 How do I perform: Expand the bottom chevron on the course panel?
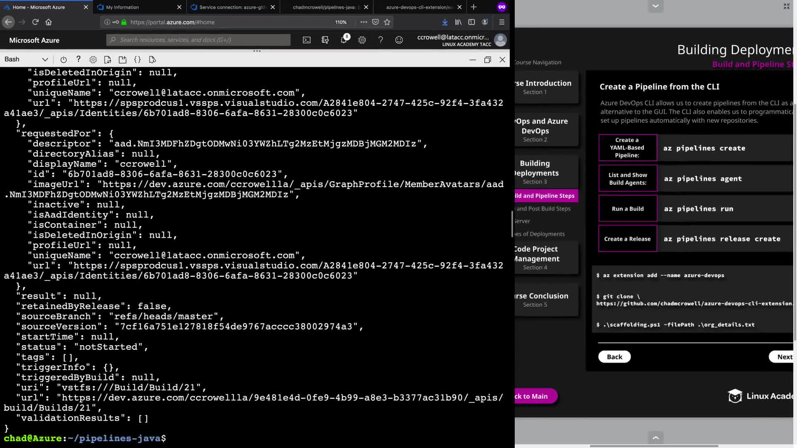[655, 437]
